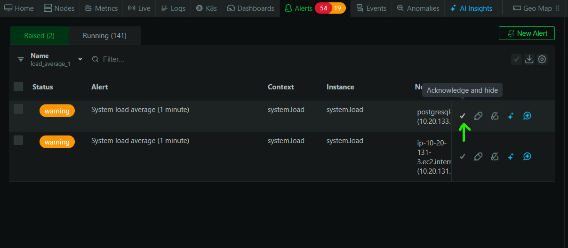This screenshot has width=568, height=248.
Task: Acknowledge and hide the postgresql alert
Action: pos(462,116)
